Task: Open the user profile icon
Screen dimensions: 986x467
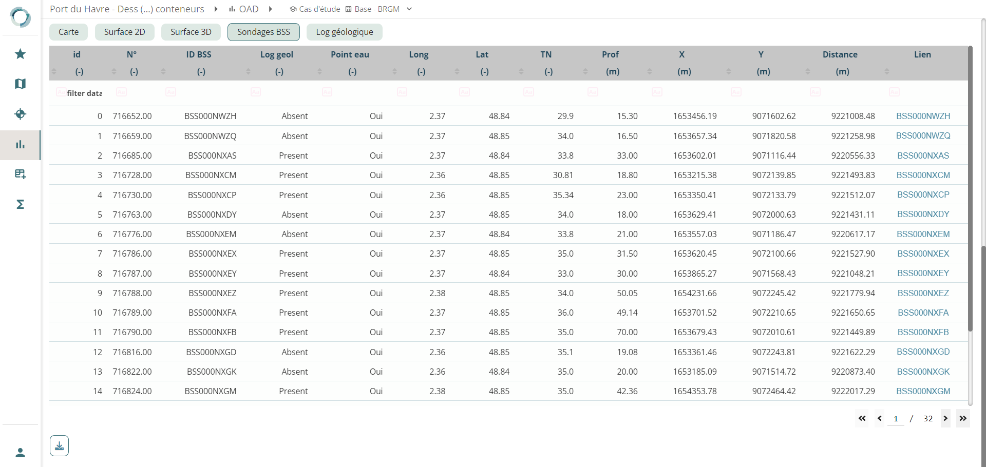Action: point(20,453)
